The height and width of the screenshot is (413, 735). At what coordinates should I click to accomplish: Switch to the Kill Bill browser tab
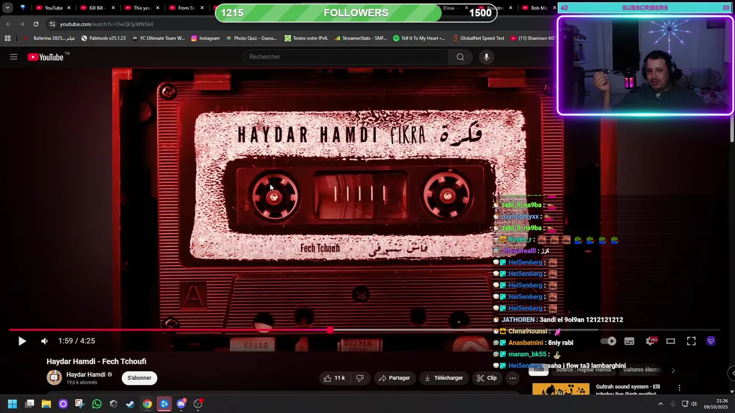tap(96, 8)
